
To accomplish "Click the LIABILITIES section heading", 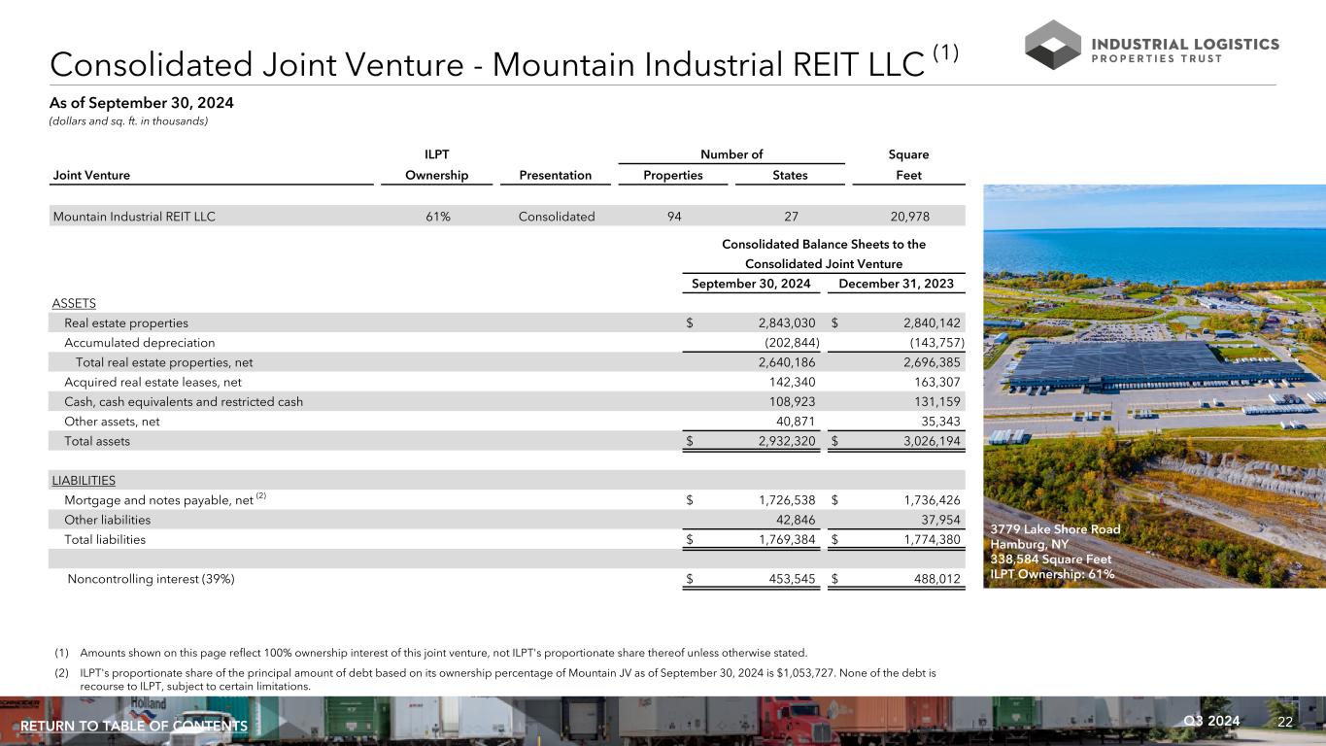I will 84,480.
